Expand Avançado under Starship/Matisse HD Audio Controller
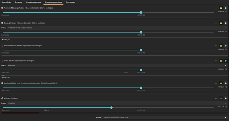The image size is (229, 121). [x=6, y=40]
